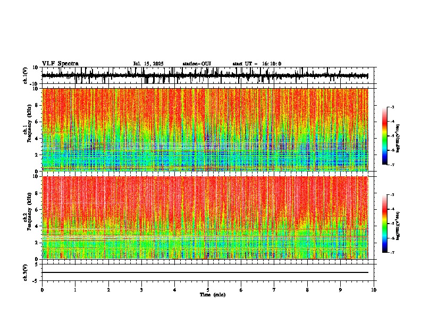
Task: Click the "station=OUI" header label
Action: tap(197, 64)
